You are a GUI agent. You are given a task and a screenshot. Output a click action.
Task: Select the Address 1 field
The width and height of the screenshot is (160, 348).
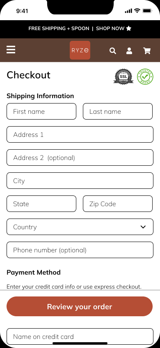80,134
